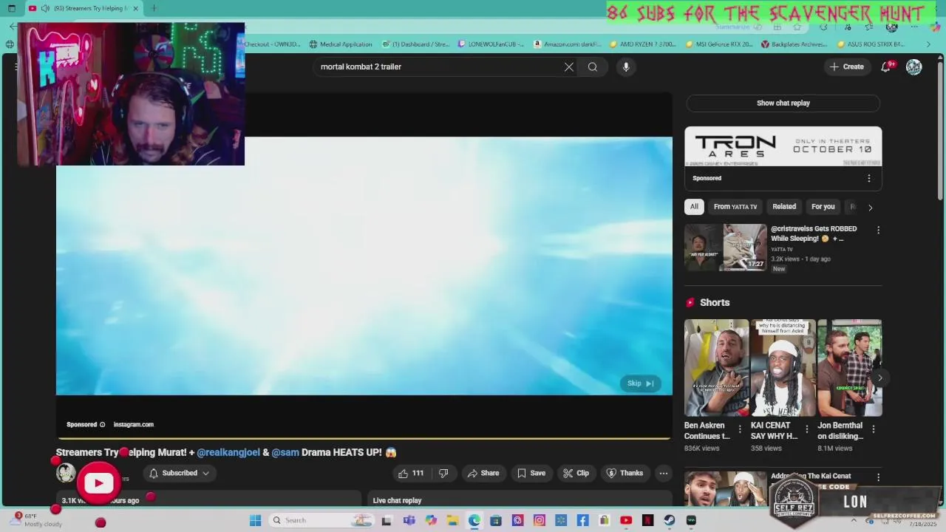Open the Backplates Archives bookmark
Image resolution: width=946 pixels, height=532 pixels.
pos(794,44)
